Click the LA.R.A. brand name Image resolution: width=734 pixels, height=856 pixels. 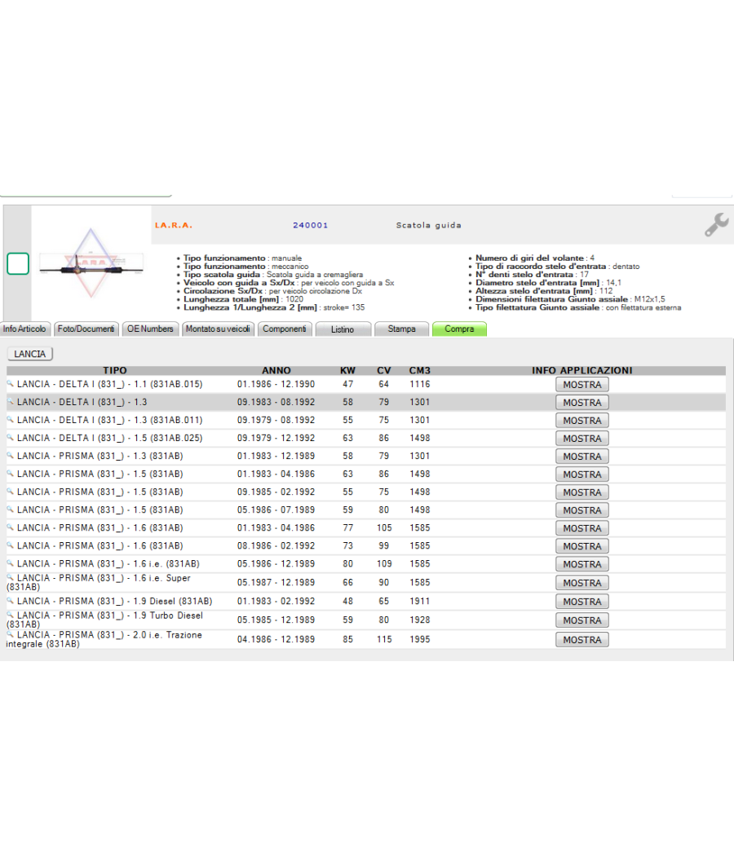point(174,226)
